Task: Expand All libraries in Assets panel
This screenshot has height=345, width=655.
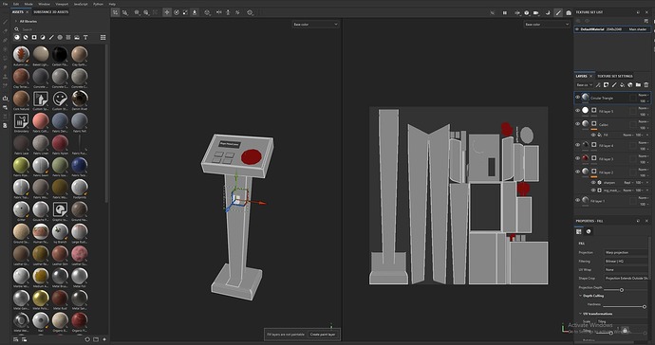Action: click(16, 21)
